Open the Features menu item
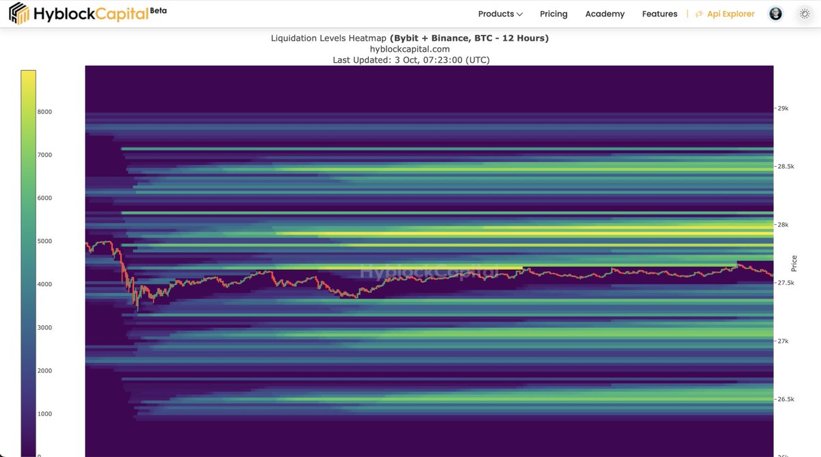The height and width of the screenshot is (457, 821). 660,14
